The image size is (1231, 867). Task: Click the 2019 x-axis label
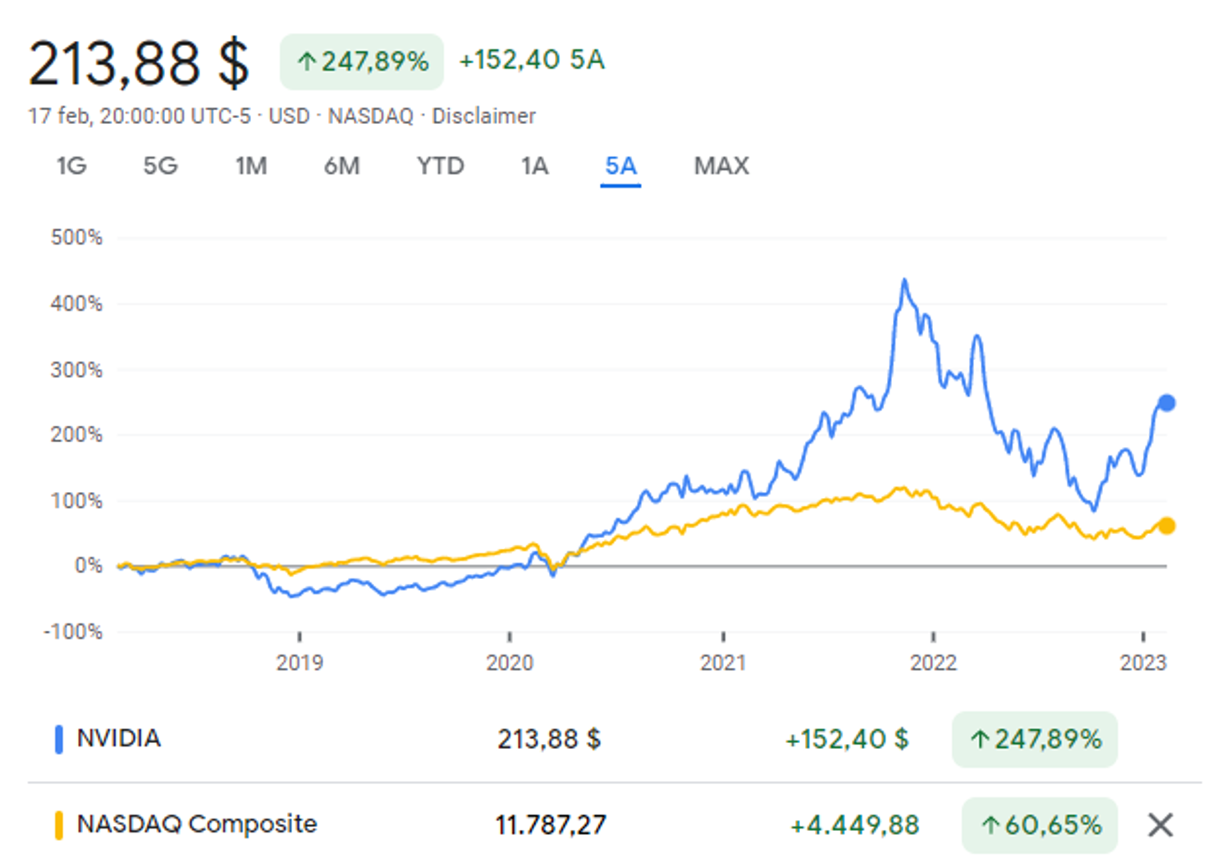[x=300, y=663]
